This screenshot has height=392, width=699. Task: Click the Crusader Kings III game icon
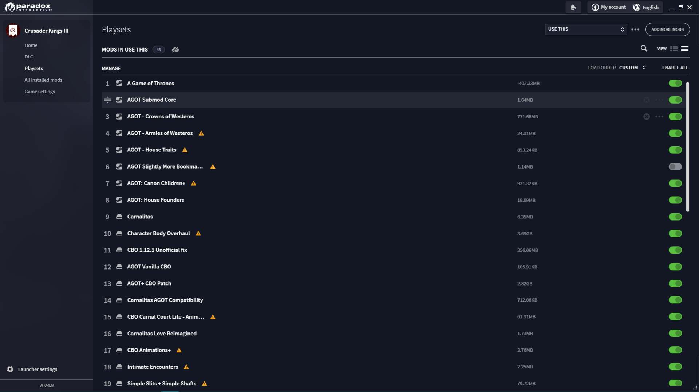click(13, 31)
